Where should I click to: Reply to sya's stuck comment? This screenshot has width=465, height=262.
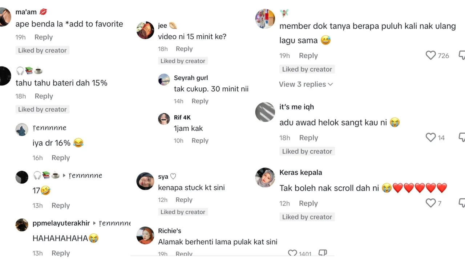pos(184,200)
